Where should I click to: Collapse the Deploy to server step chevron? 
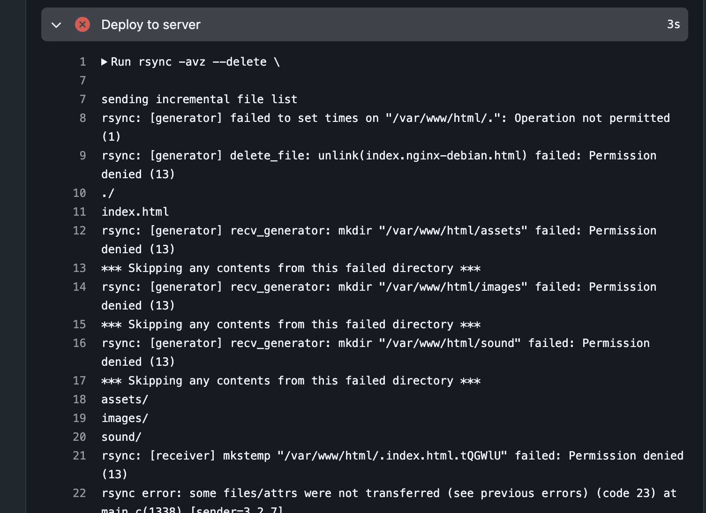tap(56, 25)
